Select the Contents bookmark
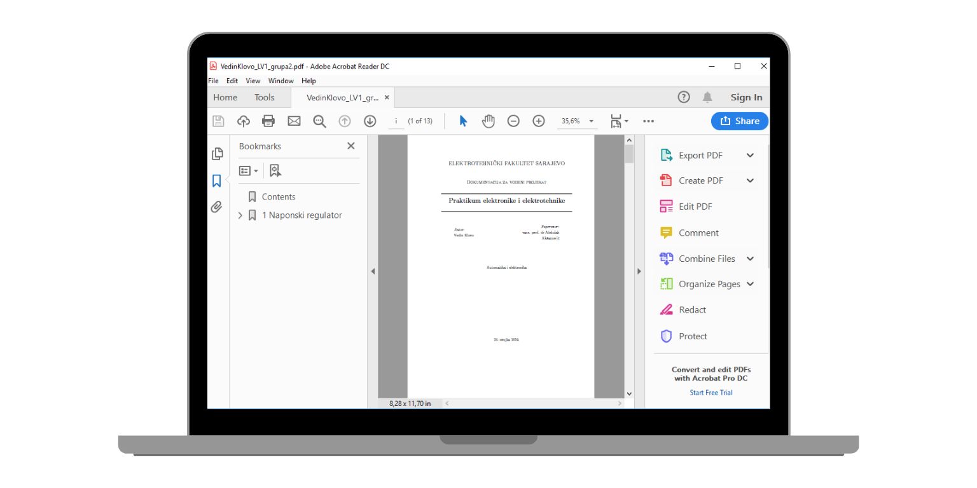 [279, 197]
